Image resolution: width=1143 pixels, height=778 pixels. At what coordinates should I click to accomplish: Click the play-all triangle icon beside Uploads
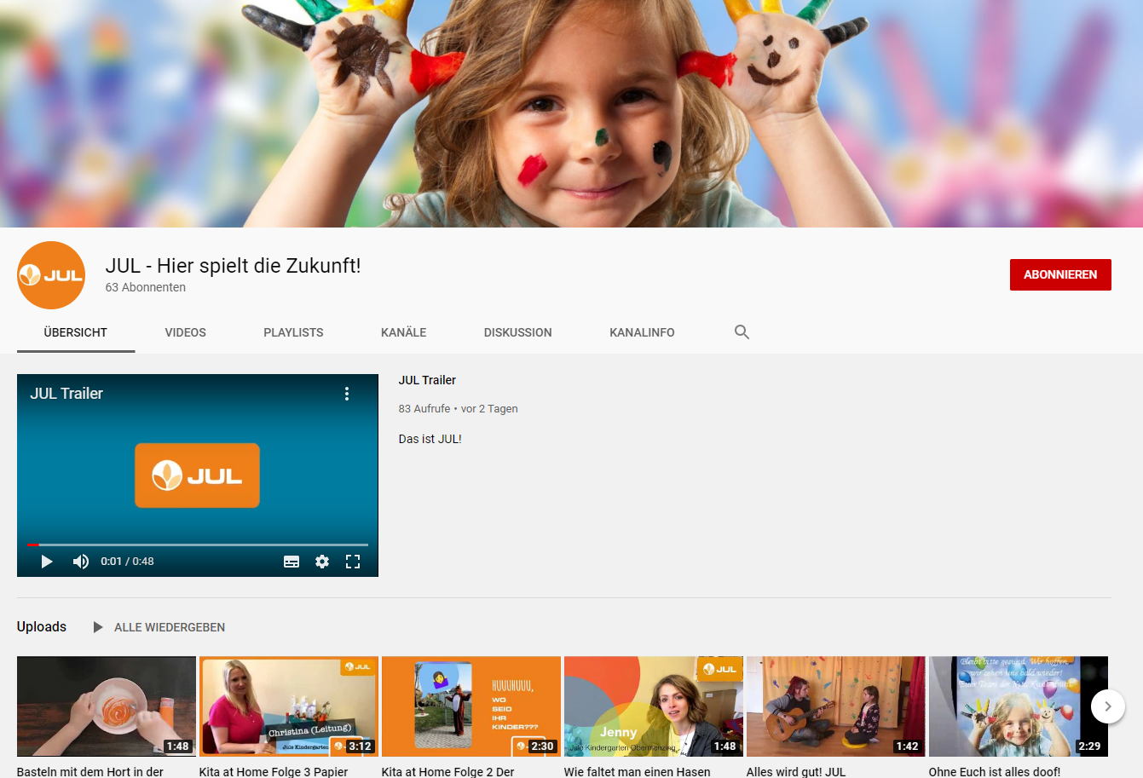(x=98, y=627)
